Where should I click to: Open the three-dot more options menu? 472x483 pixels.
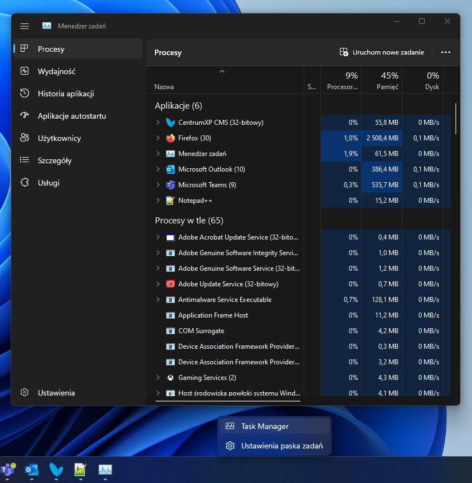pyautogui.click(x=445, y=52)
